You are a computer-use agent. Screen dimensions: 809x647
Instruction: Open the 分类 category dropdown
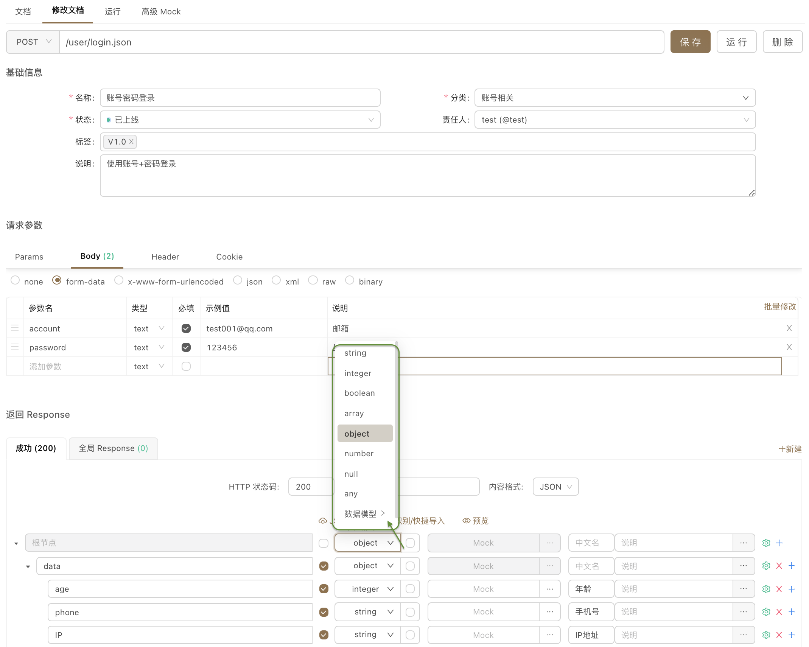pos(615,98)
